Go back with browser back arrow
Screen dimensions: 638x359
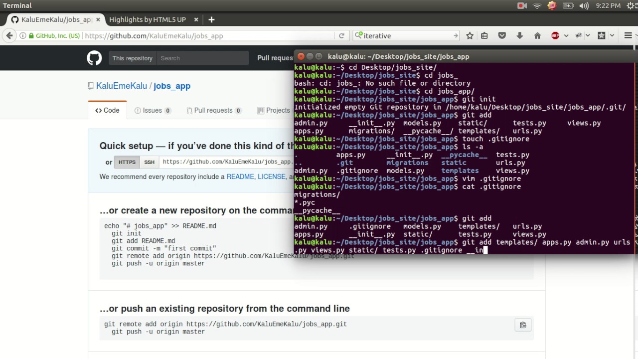pyautogui.click(x=9, y=35)
